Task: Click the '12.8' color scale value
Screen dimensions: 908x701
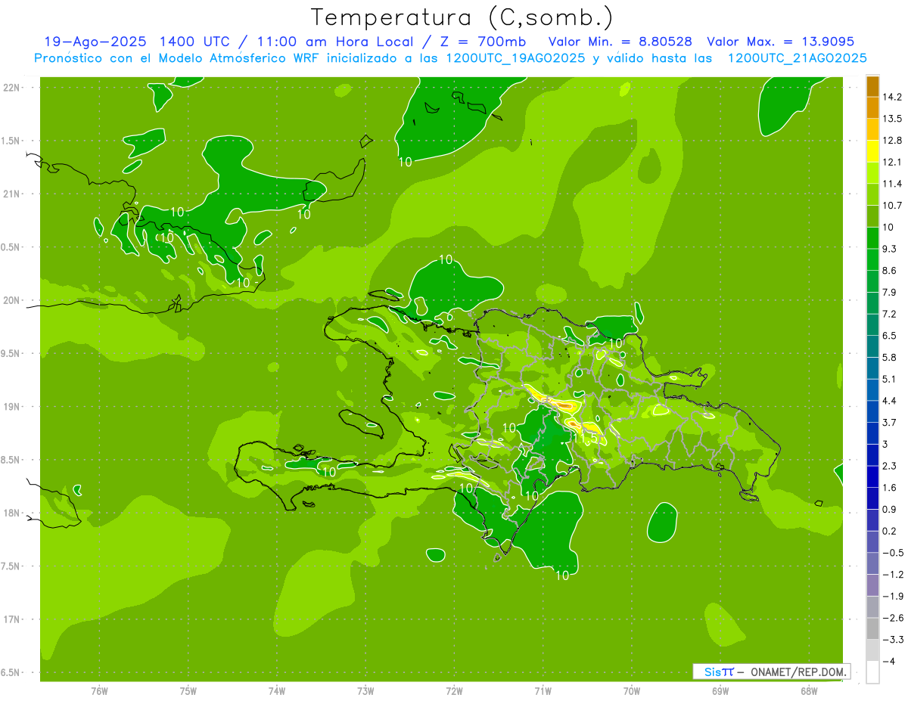Action: coord(891,141)
